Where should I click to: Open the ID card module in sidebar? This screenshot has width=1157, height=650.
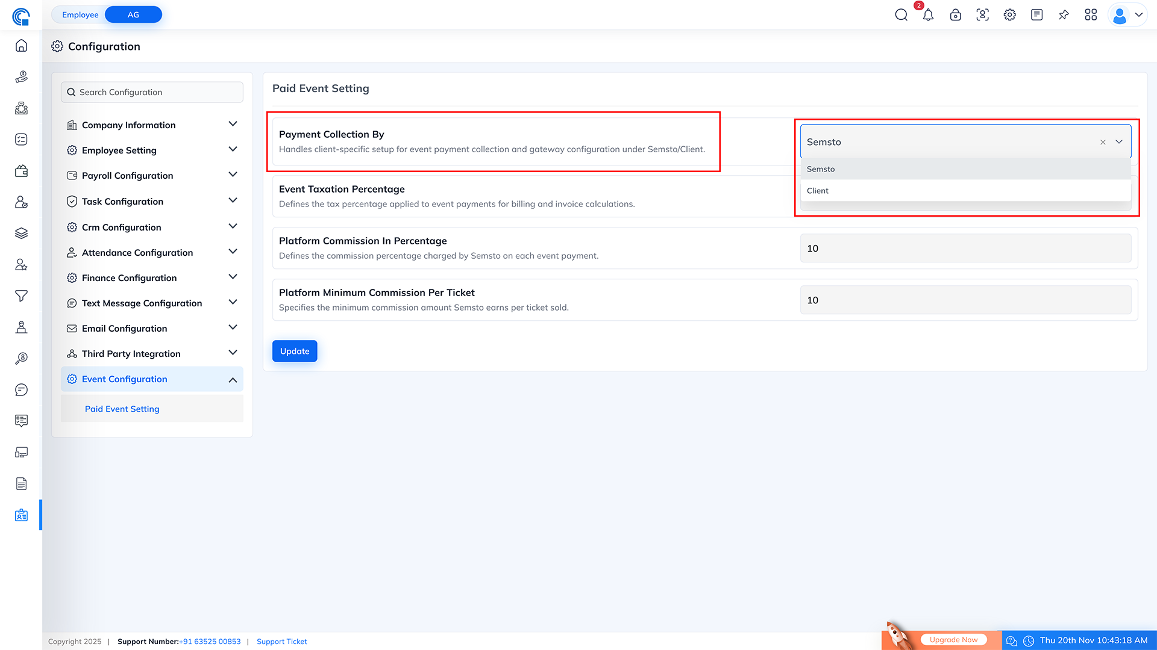21,515
